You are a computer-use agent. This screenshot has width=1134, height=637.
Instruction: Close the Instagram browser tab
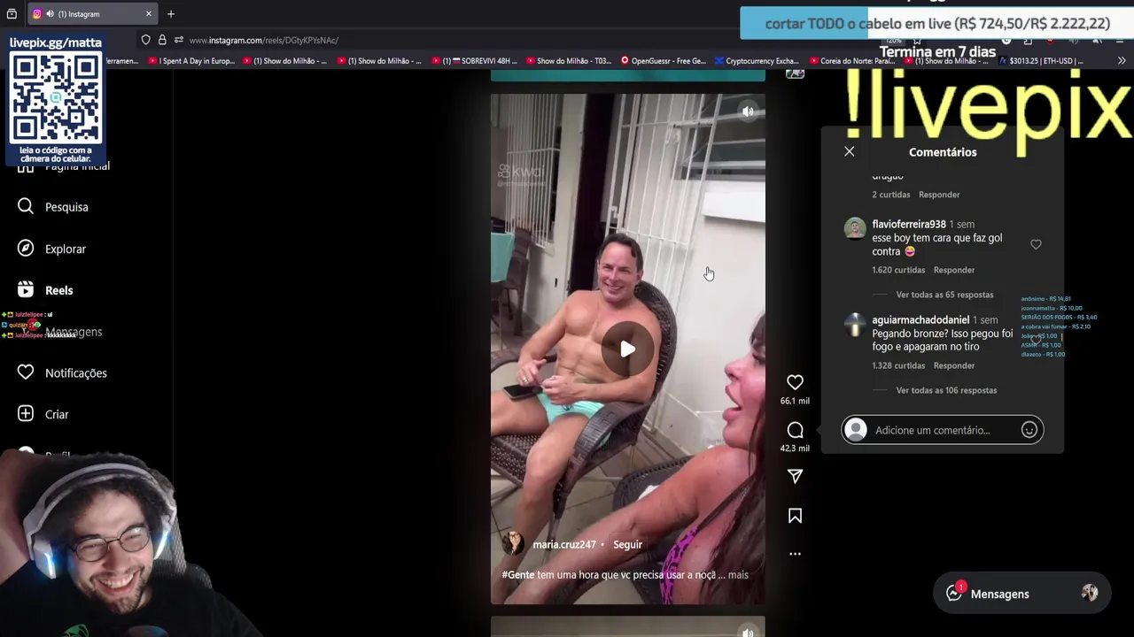click(148, 14)
